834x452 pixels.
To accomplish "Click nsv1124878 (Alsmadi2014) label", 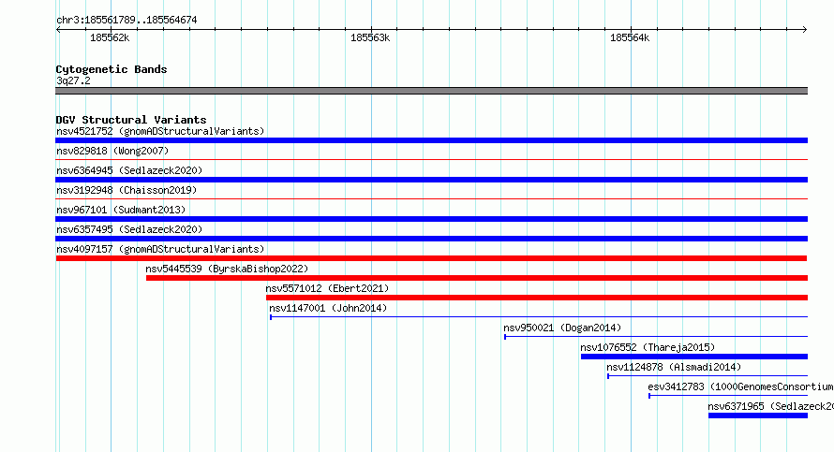I will (x=674, y=367).
